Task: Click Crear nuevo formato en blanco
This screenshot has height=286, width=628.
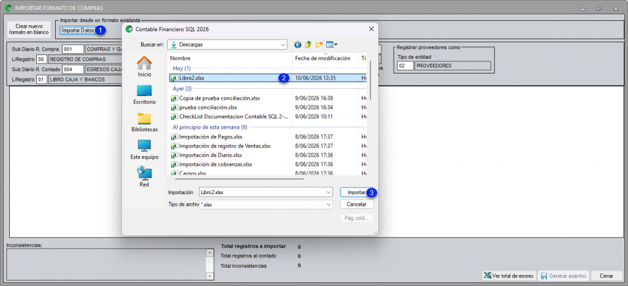Action: (x=29, y=29)
